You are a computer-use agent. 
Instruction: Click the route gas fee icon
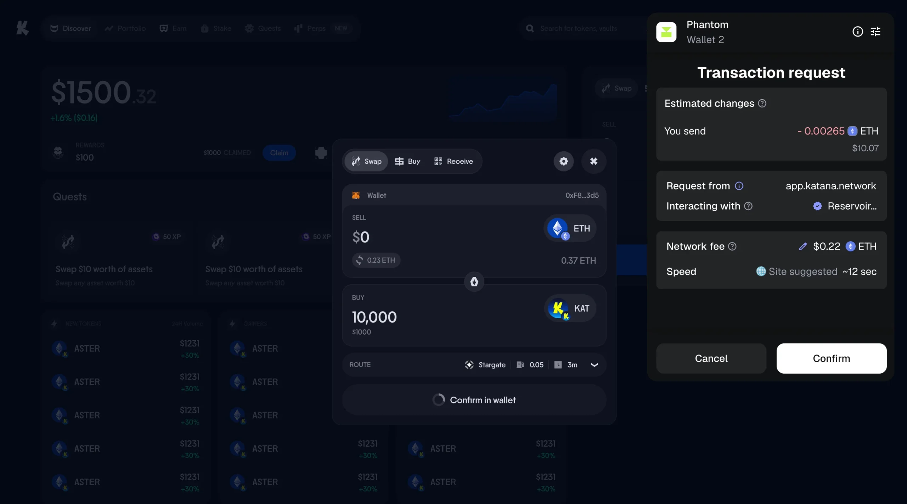520,365
